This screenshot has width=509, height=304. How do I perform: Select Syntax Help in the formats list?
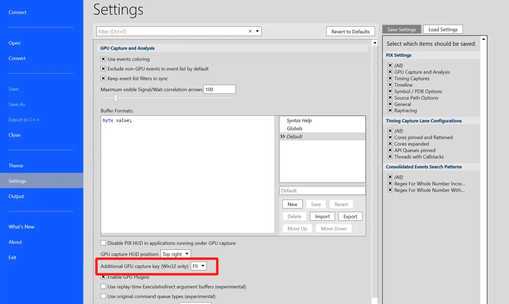299,120
